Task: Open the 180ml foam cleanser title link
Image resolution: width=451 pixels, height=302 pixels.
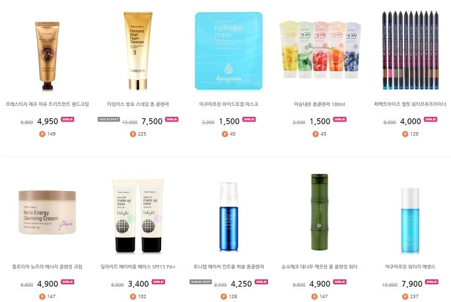Action: [320, 104]
